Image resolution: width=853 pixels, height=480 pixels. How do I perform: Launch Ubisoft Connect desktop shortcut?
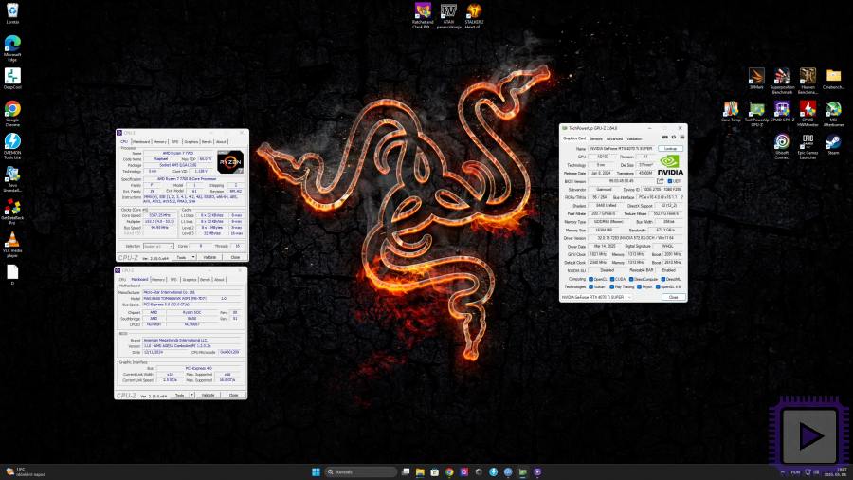point(782,146)
